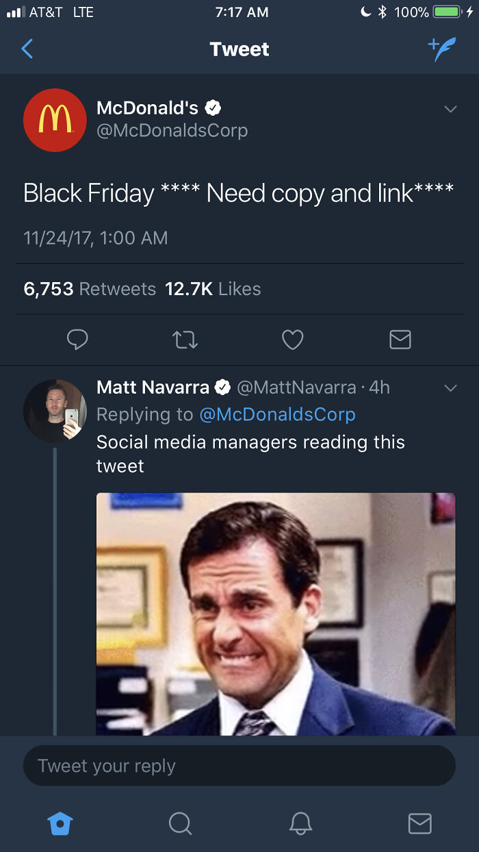Open the Messages tab
The width and height of the screenshot is (479, 852).
(419, 823)
